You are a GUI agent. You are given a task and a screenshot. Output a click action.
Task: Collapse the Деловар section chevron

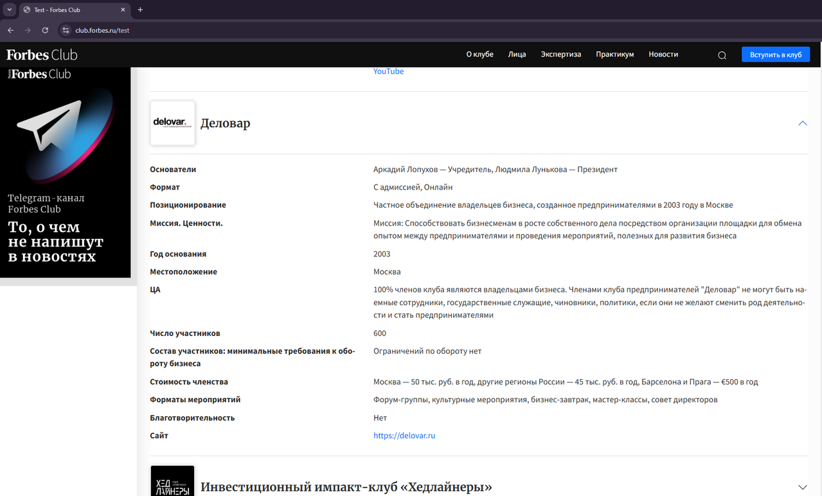[802, 123]
